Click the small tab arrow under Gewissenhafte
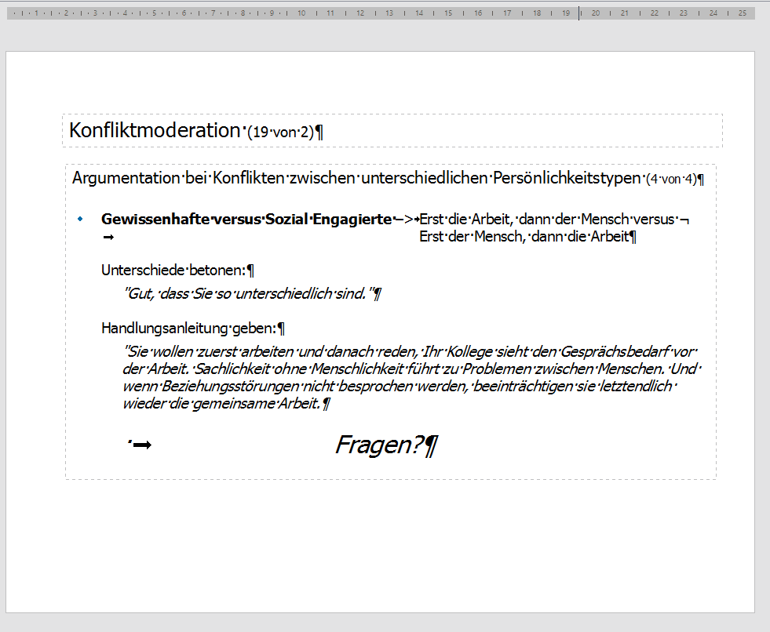The width and height of the screenshot is (770, 632). pyautogui.click(x=108, y=237)
